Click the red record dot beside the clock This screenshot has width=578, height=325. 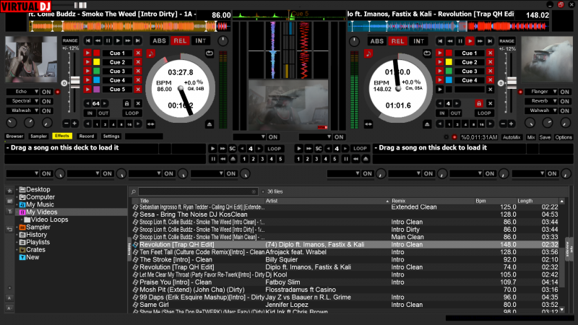pyautogui.click(x=454, y=137)
